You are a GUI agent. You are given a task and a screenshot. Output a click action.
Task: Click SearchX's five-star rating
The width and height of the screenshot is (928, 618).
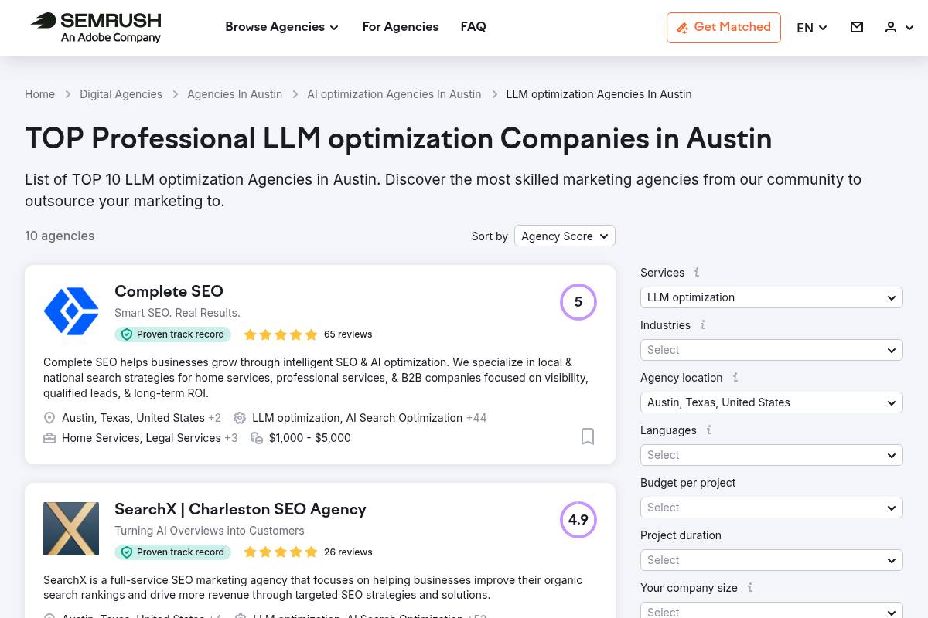click(281, 552)
